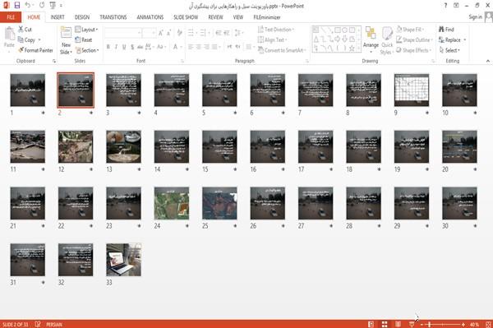The image size is (493, 328).
Task: Switch to the DESIGN tab
Action: tap(82, 17)
